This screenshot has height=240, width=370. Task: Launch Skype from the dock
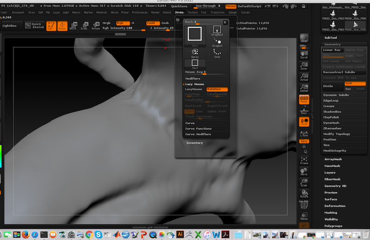tap(98, 234)
